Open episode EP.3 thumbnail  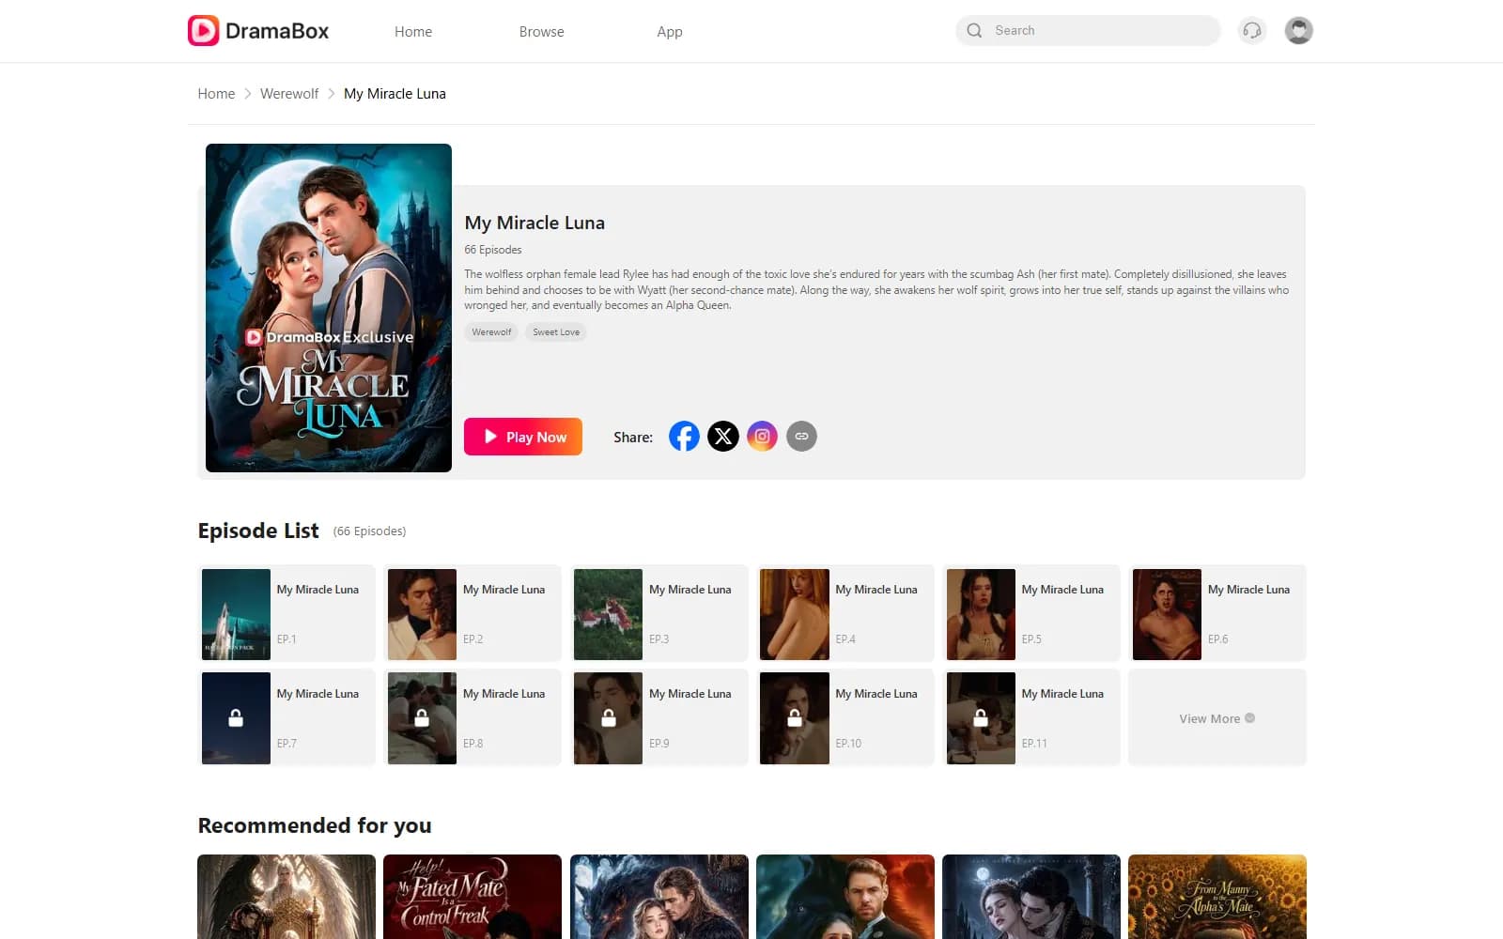tap(609, 614)
